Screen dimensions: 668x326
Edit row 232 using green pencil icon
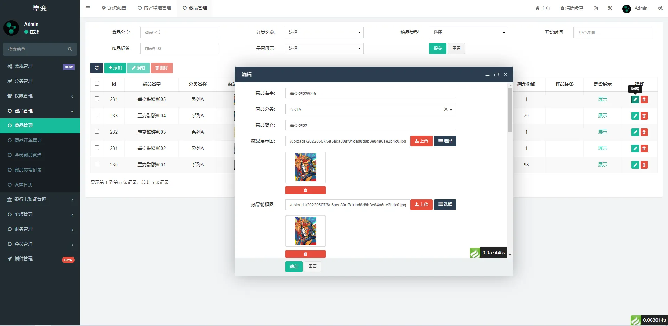[x=635, y=132]
